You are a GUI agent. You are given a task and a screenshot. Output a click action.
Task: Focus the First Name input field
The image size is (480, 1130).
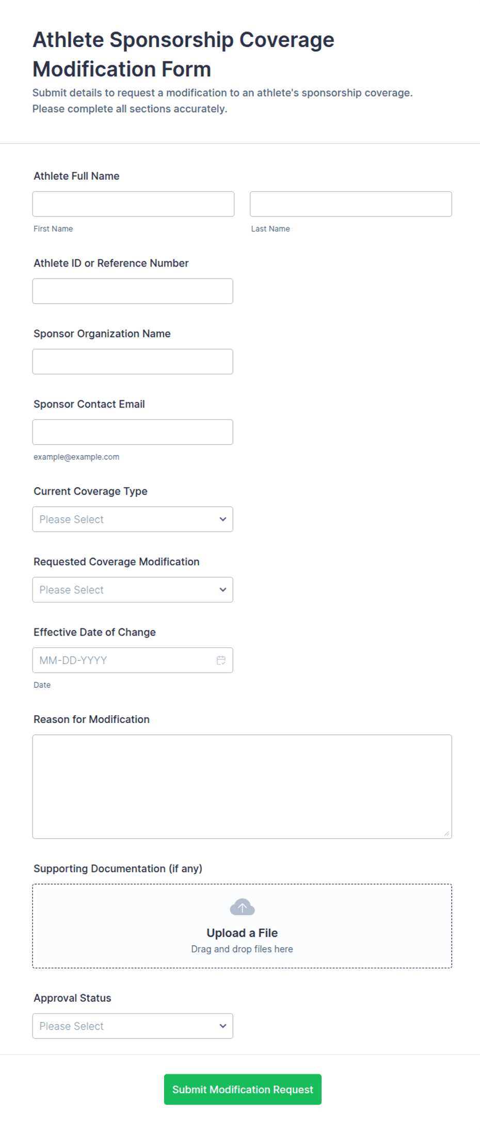coord(133,204)
